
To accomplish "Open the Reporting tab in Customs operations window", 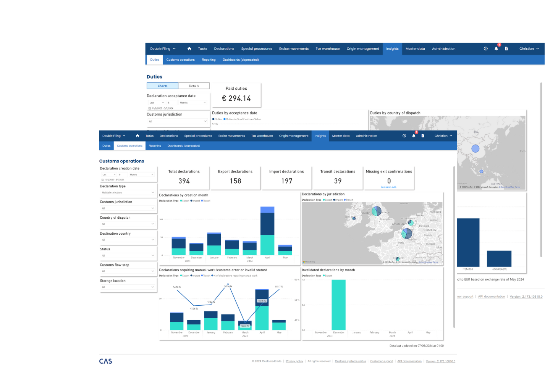I will tap(155, 146).
